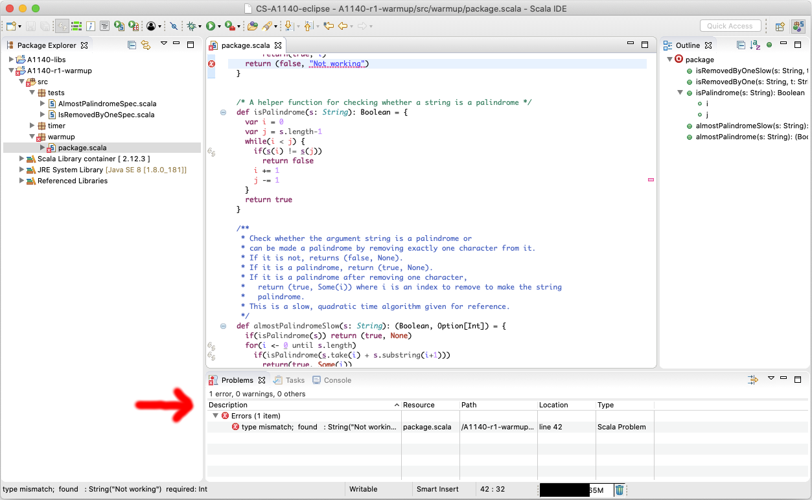Click Sort alphabetically icon in Outline panel

(x=755, y=45)
